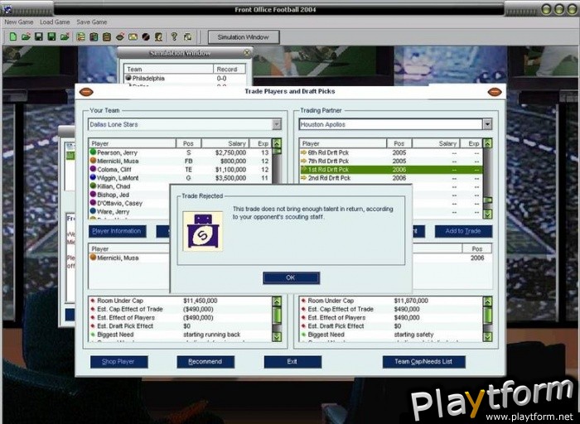Click the question mark help icon
The image size is (580, 424).
[x=174, y=36]
